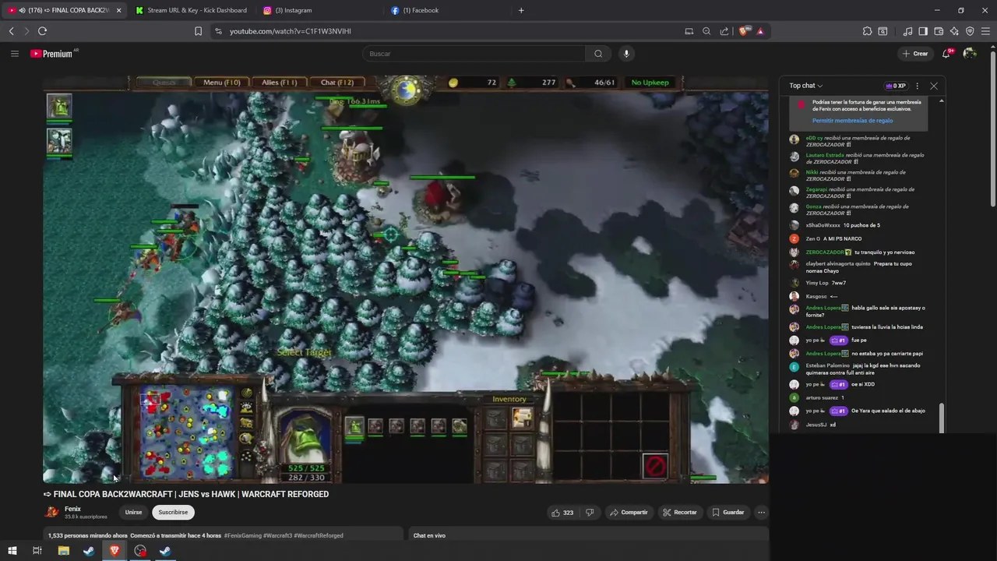This screenshot has width=997, height=561.
Task: Open the zoom magnifier icon in the address bar
Action: tap(706, 31)
